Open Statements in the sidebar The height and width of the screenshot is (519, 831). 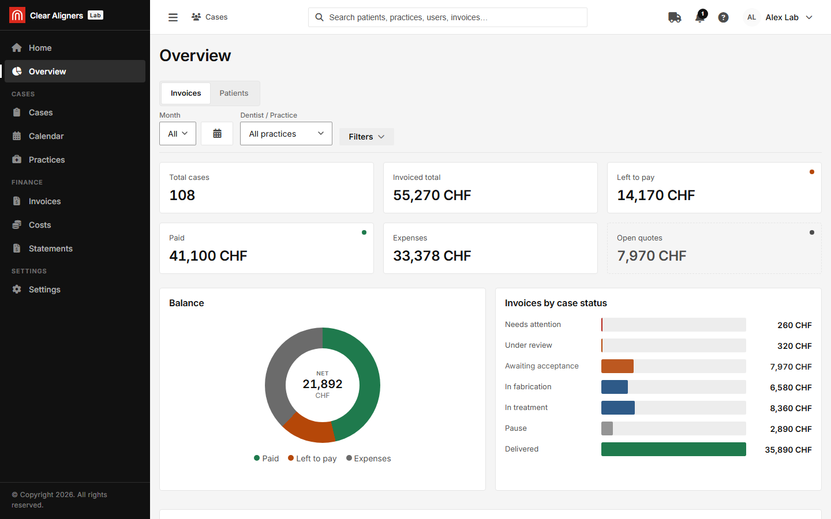click(x=75, y=249)
